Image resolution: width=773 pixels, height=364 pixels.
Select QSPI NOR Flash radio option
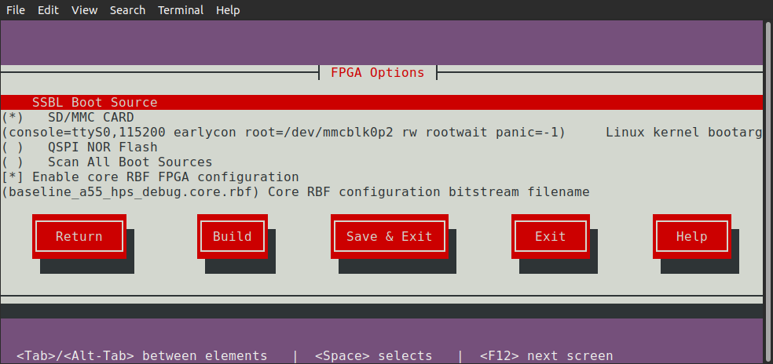click(x=102, y=147)
